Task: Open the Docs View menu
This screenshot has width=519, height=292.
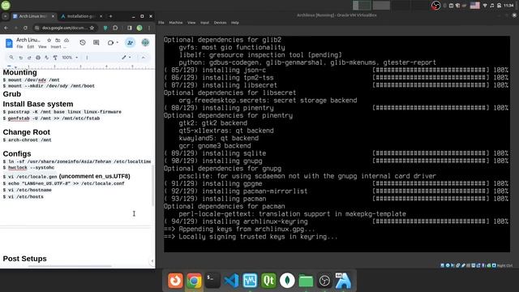Action: [42, 47]
